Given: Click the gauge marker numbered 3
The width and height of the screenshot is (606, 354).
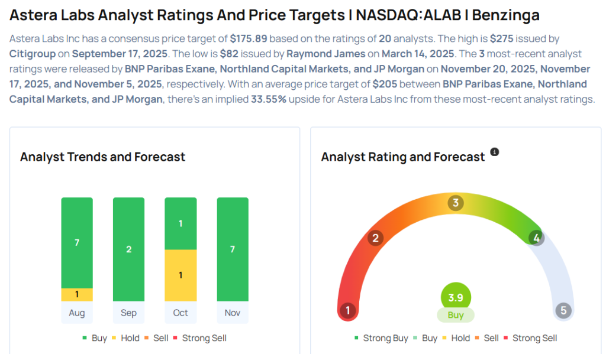Looking at the screenshot, I should pyautogui.click(x=455, y=203).
